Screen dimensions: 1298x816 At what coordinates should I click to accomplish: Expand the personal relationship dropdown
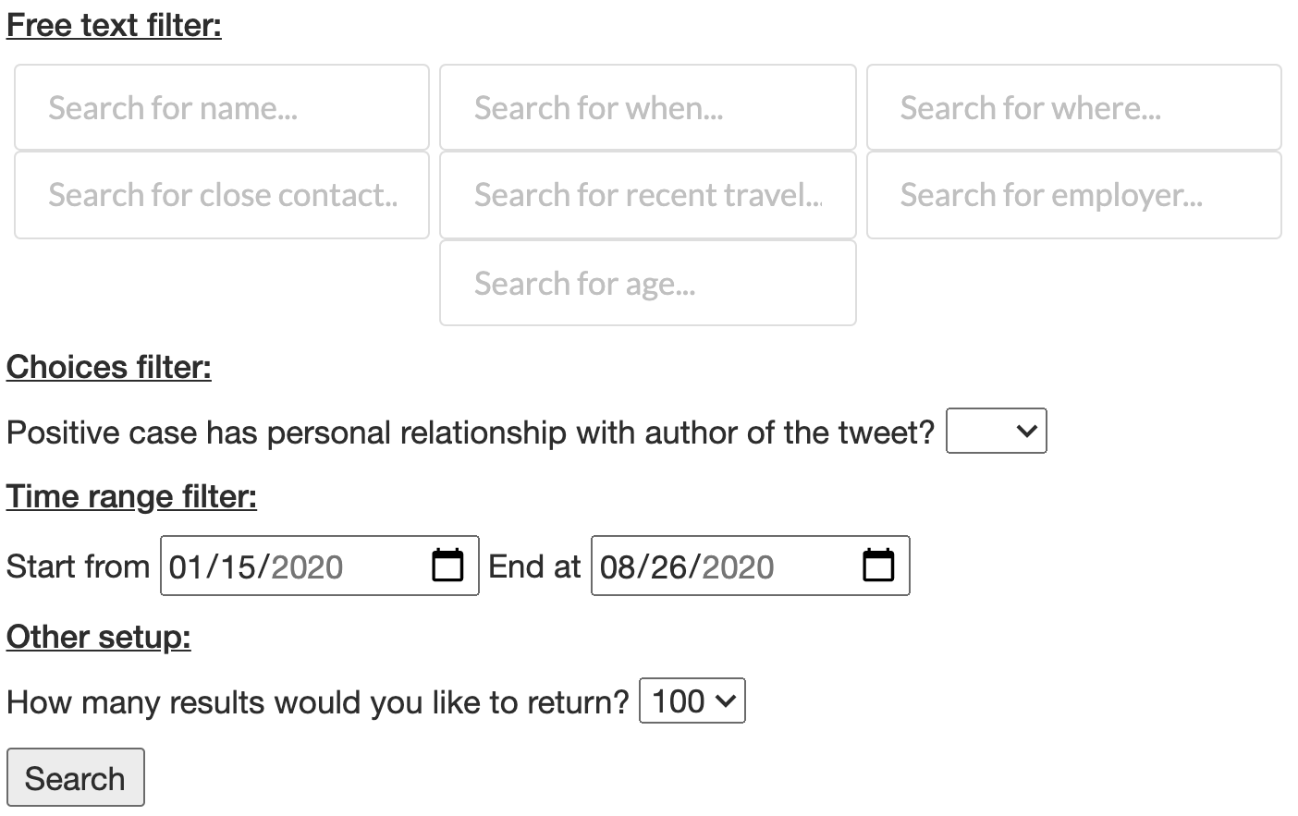(x=996, y=431)
